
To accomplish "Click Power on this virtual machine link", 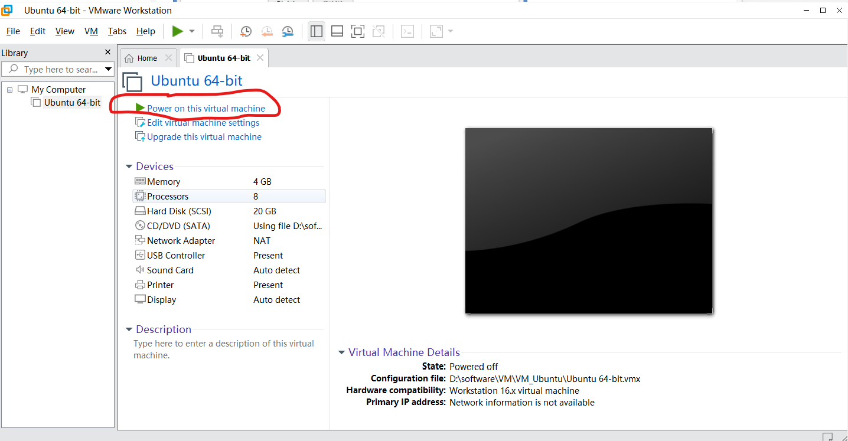I will pyautogui.click(x=206, y=109).
